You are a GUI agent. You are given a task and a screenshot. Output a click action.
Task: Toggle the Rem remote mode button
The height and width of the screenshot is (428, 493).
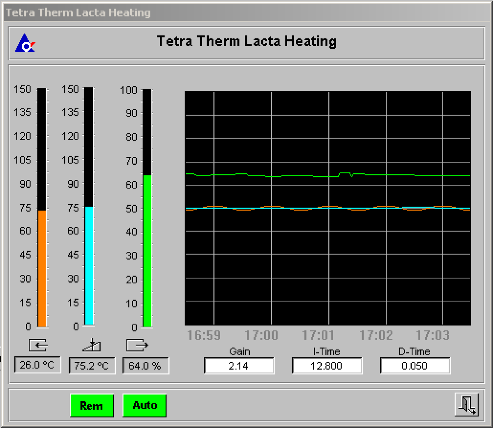[x=92, y=406]
